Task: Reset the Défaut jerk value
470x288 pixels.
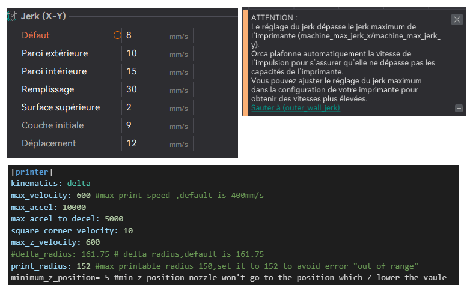Action: pyautogui.click(x=117, y=35)
